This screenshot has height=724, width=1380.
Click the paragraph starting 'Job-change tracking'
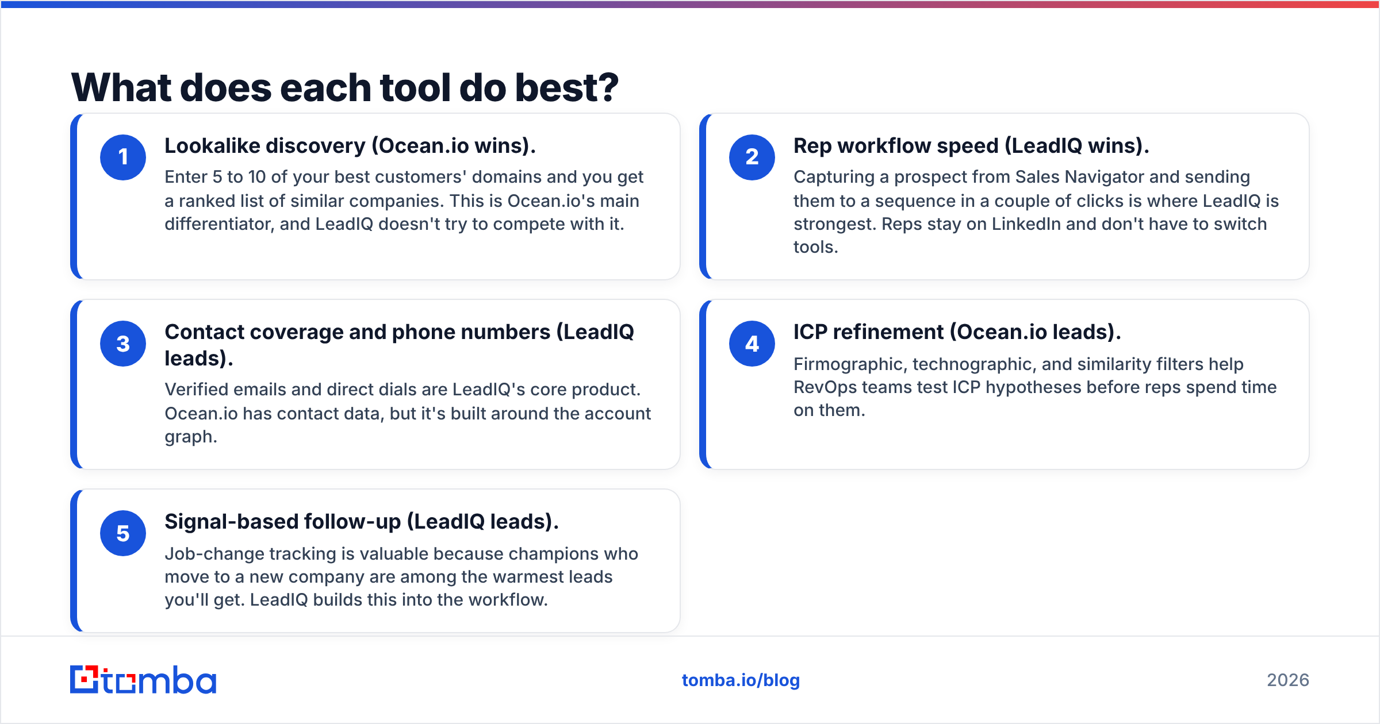pos(401,577)
